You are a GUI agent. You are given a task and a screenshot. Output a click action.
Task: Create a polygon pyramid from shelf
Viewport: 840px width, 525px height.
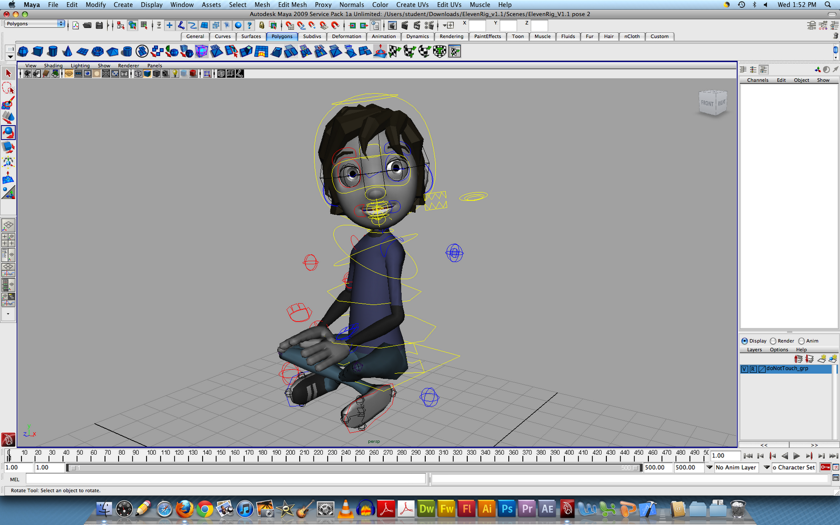coord(112,51)
